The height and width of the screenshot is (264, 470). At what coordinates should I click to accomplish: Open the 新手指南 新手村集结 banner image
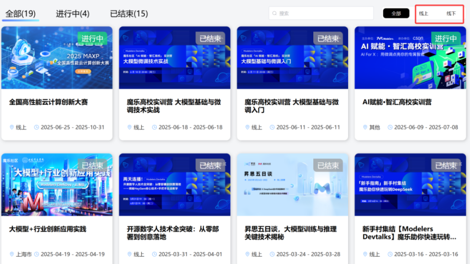[410, 184]
